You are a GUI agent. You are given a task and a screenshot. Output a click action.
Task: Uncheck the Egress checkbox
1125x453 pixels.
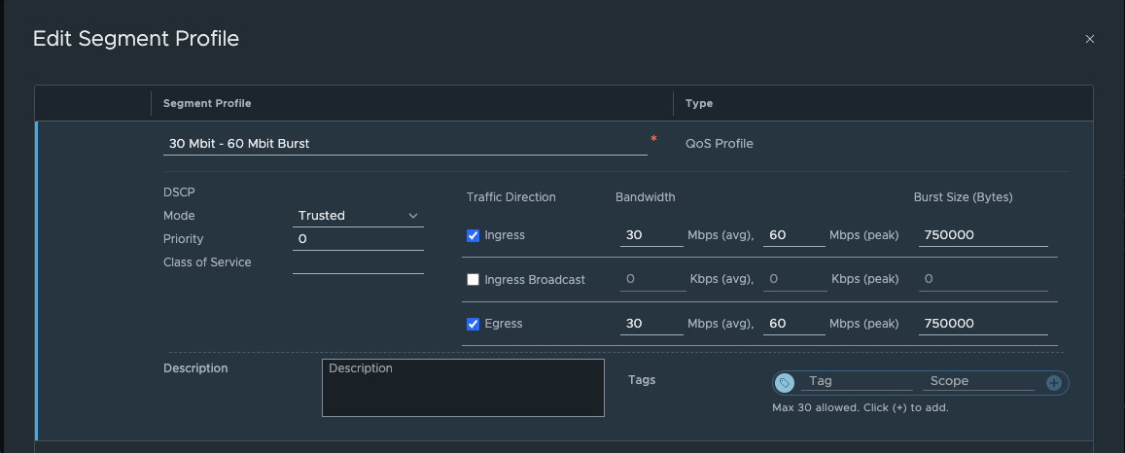click(x=473, y=324)
